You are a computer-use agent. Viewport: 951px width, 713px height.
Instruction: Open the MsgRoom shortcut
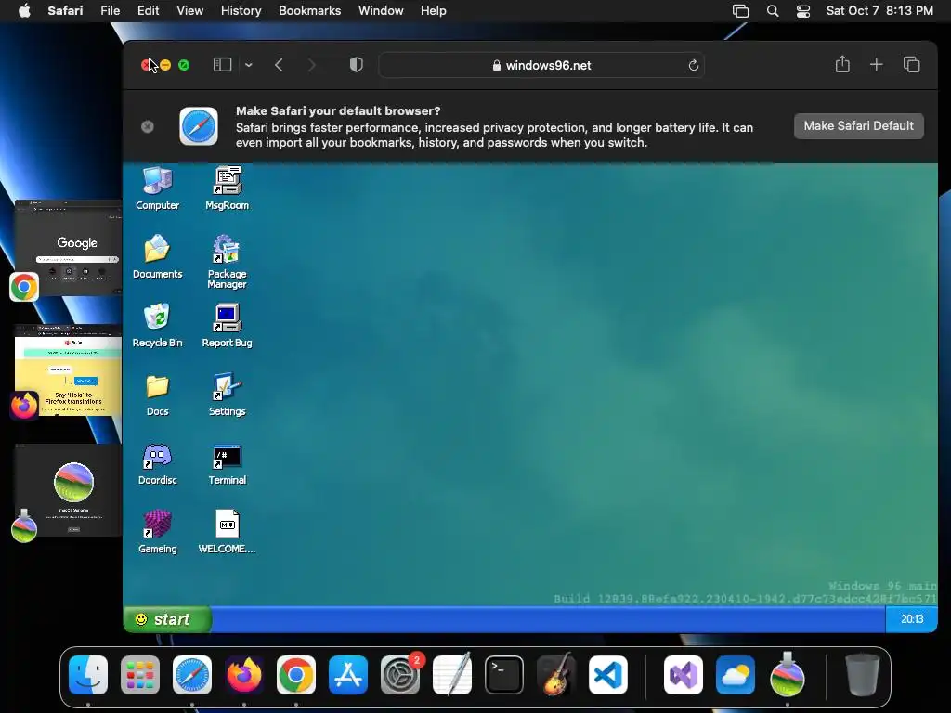pyautogui.click(x=227, y=188)
